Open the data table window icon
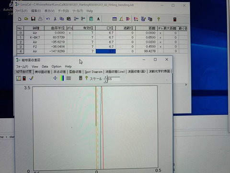230x173 pixels. pyautogui.click(x=115, y=19)
